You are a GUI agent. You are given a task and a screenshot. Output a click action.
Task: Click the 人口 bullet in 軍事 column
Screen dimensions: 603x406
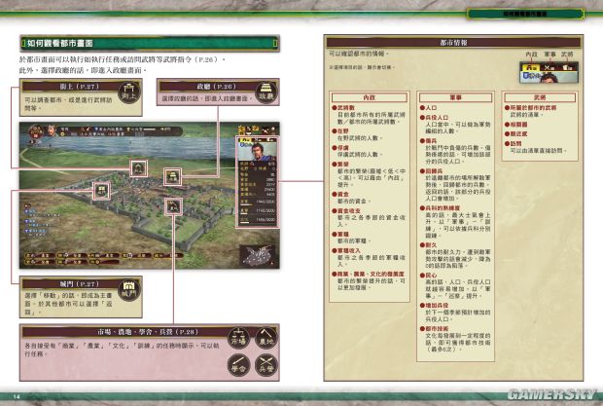click(431, 107)
